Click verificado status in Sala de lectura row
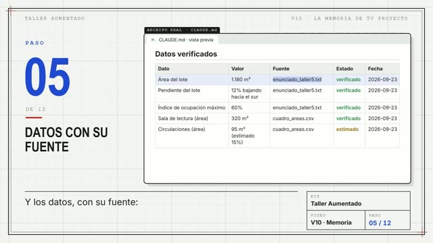 (348, 118)
